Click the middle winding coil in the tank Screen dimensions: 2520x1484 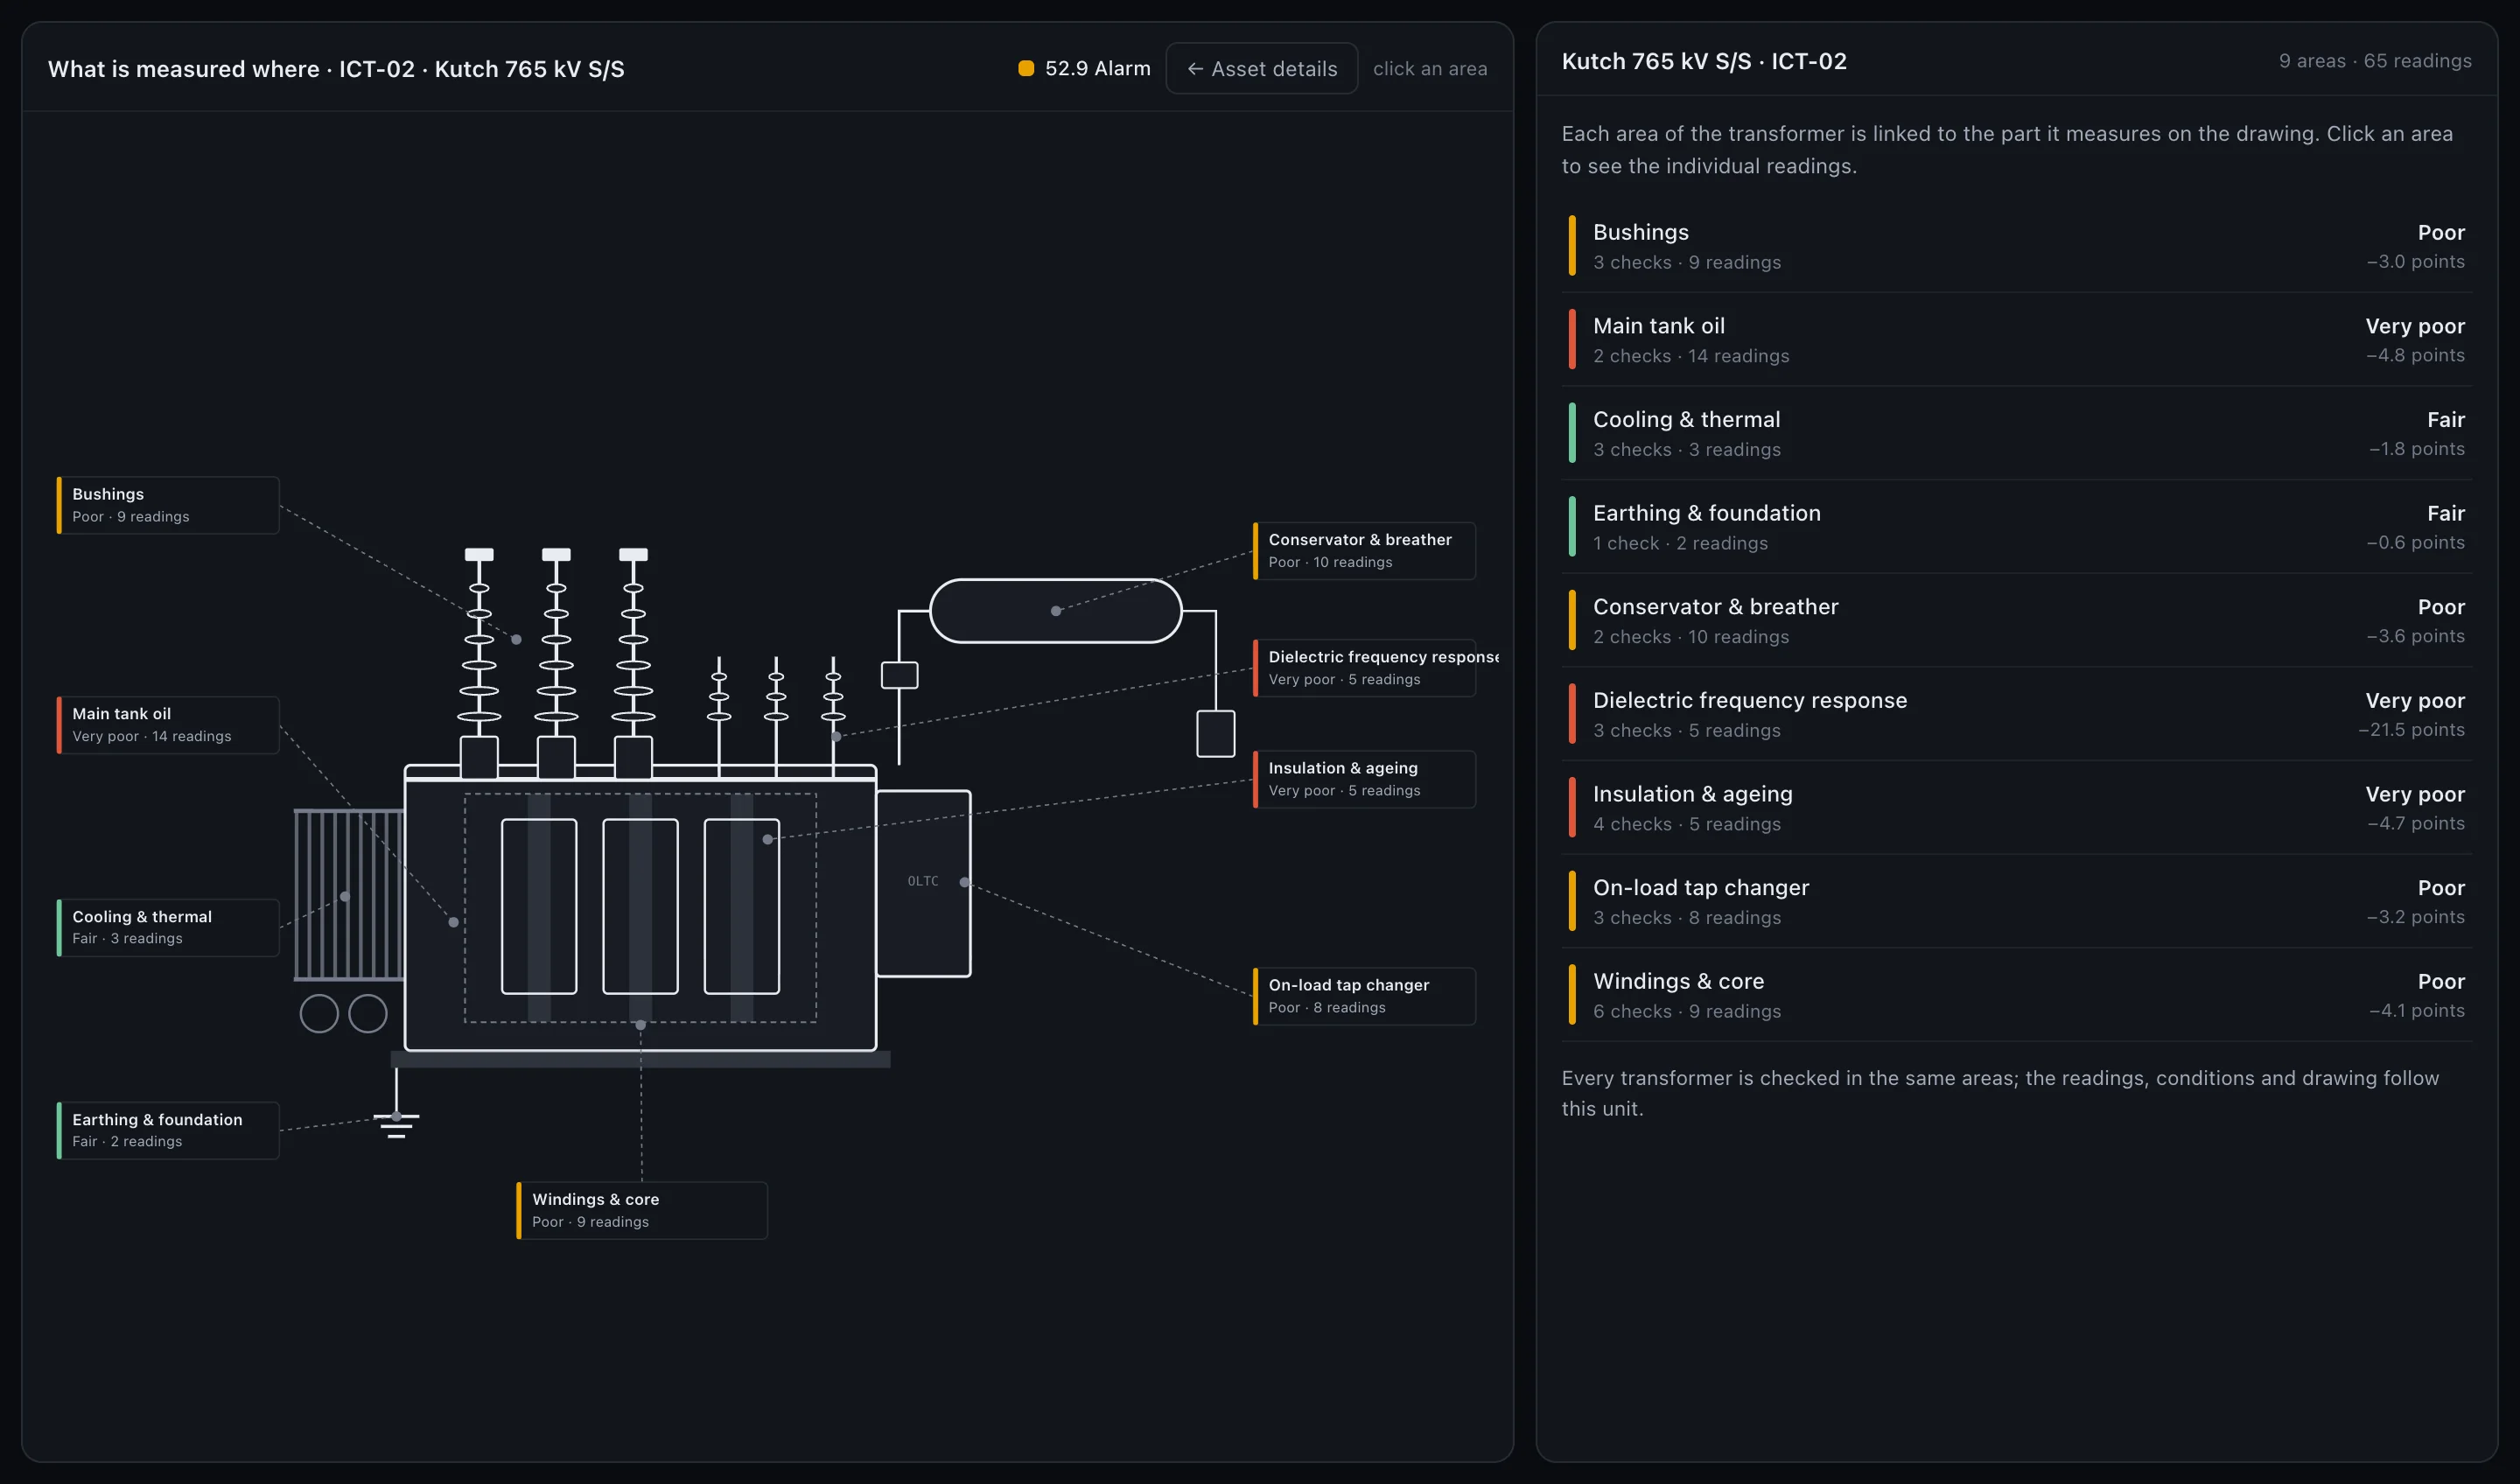(x=640, y=906)
